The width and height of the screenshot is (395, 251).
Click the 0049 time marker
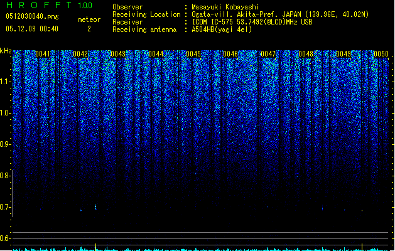click(x=344, y=54)
